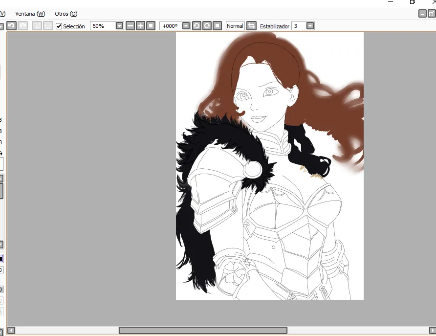Open the Estabilizador value dropdown
436x336 pixels.
[x=310, y=26]
